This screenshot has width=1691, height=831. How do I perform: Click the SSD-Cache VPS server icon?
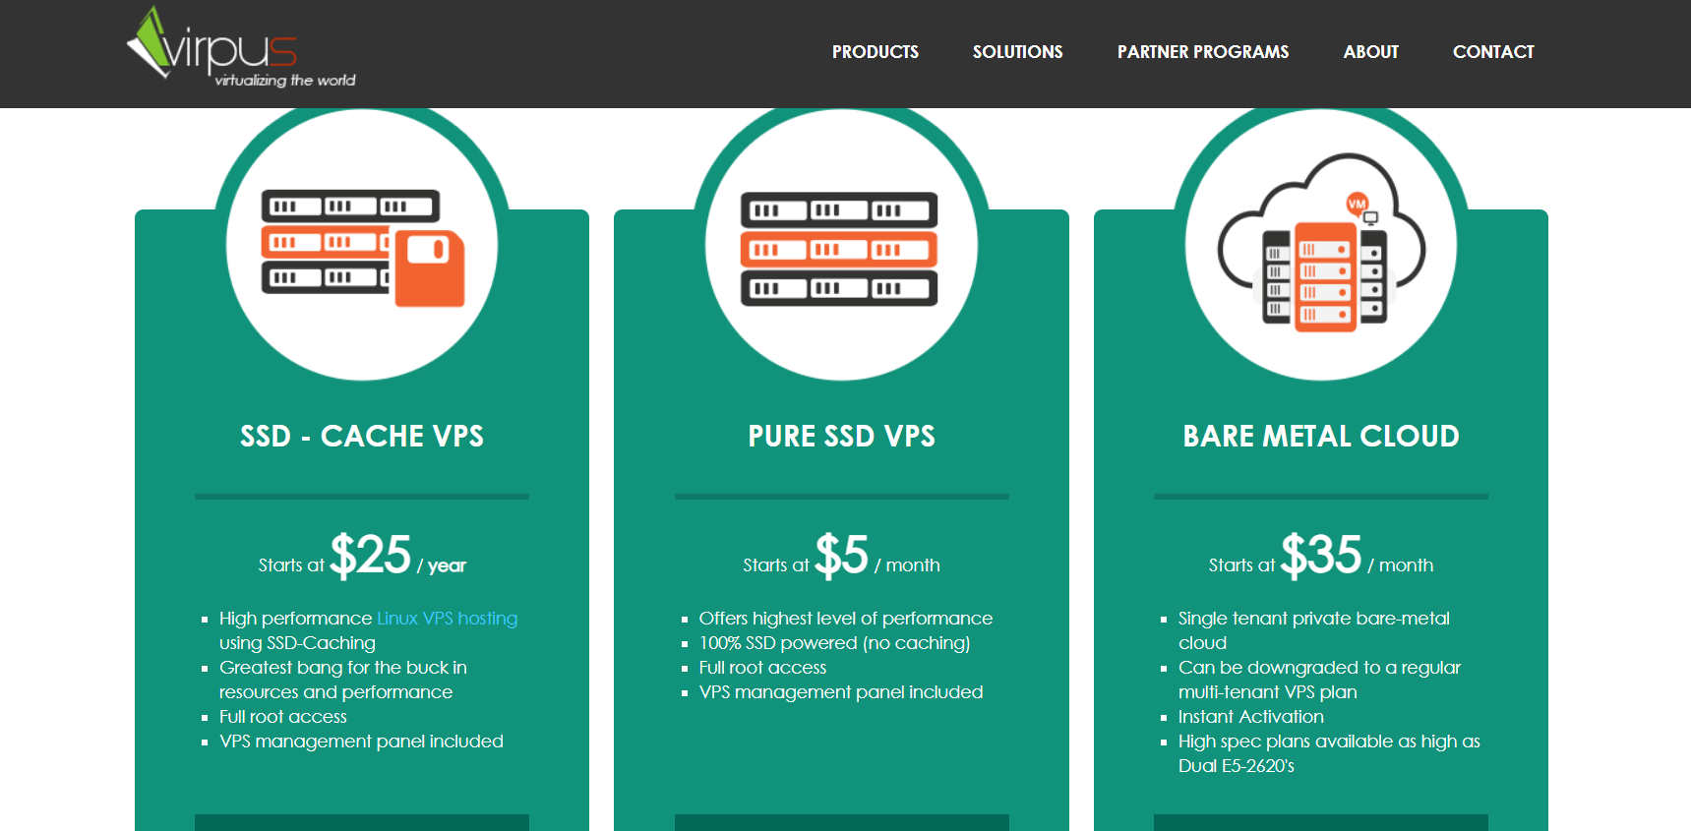click(362, 246)
